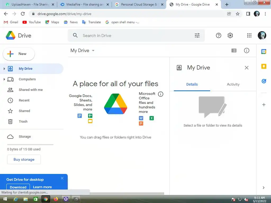Open Drive settings gear
The image size is (271, 203).
(230, 35)
